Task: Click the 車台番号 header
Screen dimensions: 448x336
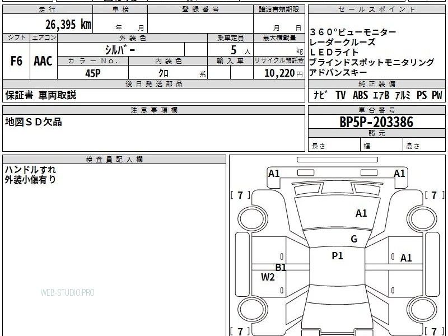Action: point(376,110)
